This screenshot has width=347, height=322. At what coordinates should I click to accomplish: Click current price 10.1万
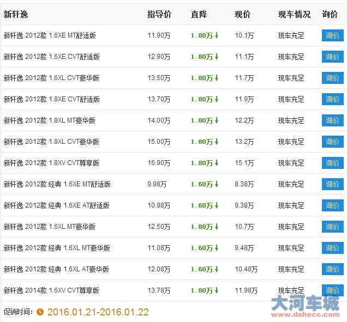[244, 35]
